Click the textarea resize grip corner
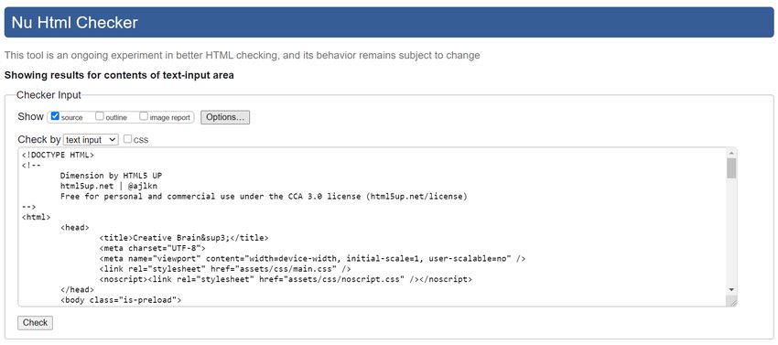The width and height of the screenshot is (778, 345). [732, 301]
